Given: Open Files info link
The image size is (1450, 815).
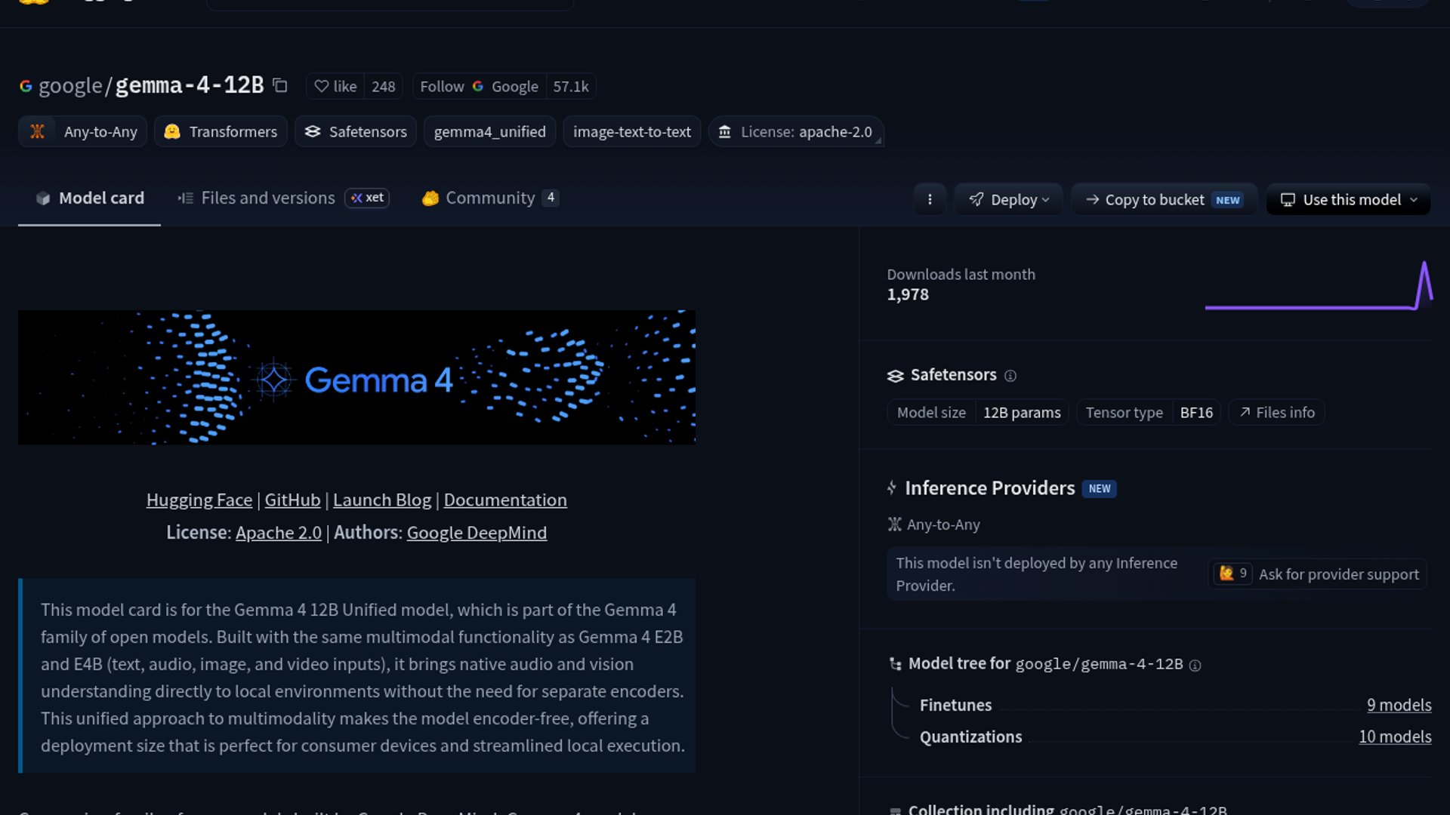Looking at the screenshot, I should click(x=1276, y=413).
